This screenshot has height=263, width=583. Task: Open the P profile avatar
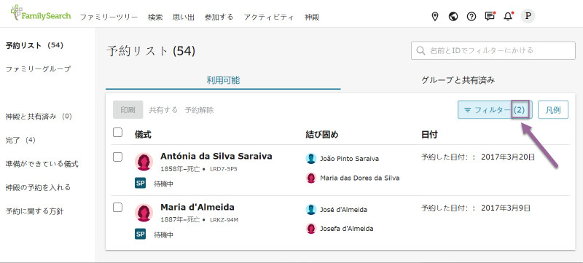[528, 16]
